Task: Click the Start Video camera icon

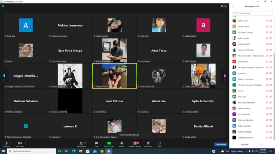Action: [x=20, y=143]
